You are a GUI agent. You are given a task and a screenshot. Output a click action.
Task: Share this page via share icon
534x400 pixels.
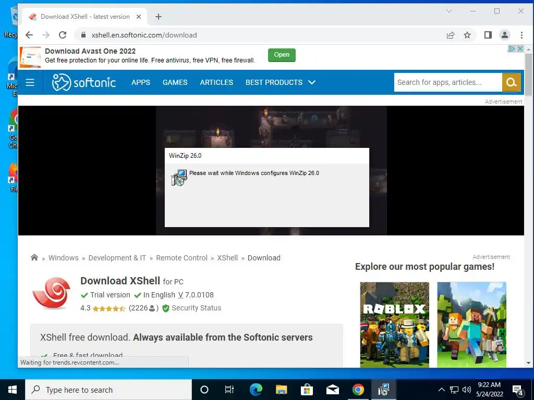pyautogui.click(x=451, y=35)
